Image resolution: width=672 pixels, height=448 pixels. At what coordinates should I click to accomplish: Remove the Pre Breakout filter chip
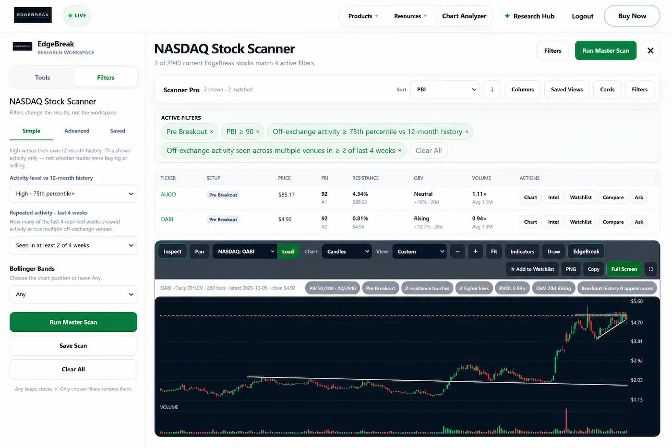(211, 132)
